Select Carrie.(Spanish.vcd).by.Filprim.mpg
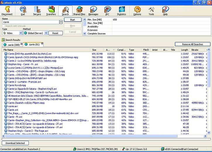The width and height of the screenshot is (212, 152). (26, 103)
